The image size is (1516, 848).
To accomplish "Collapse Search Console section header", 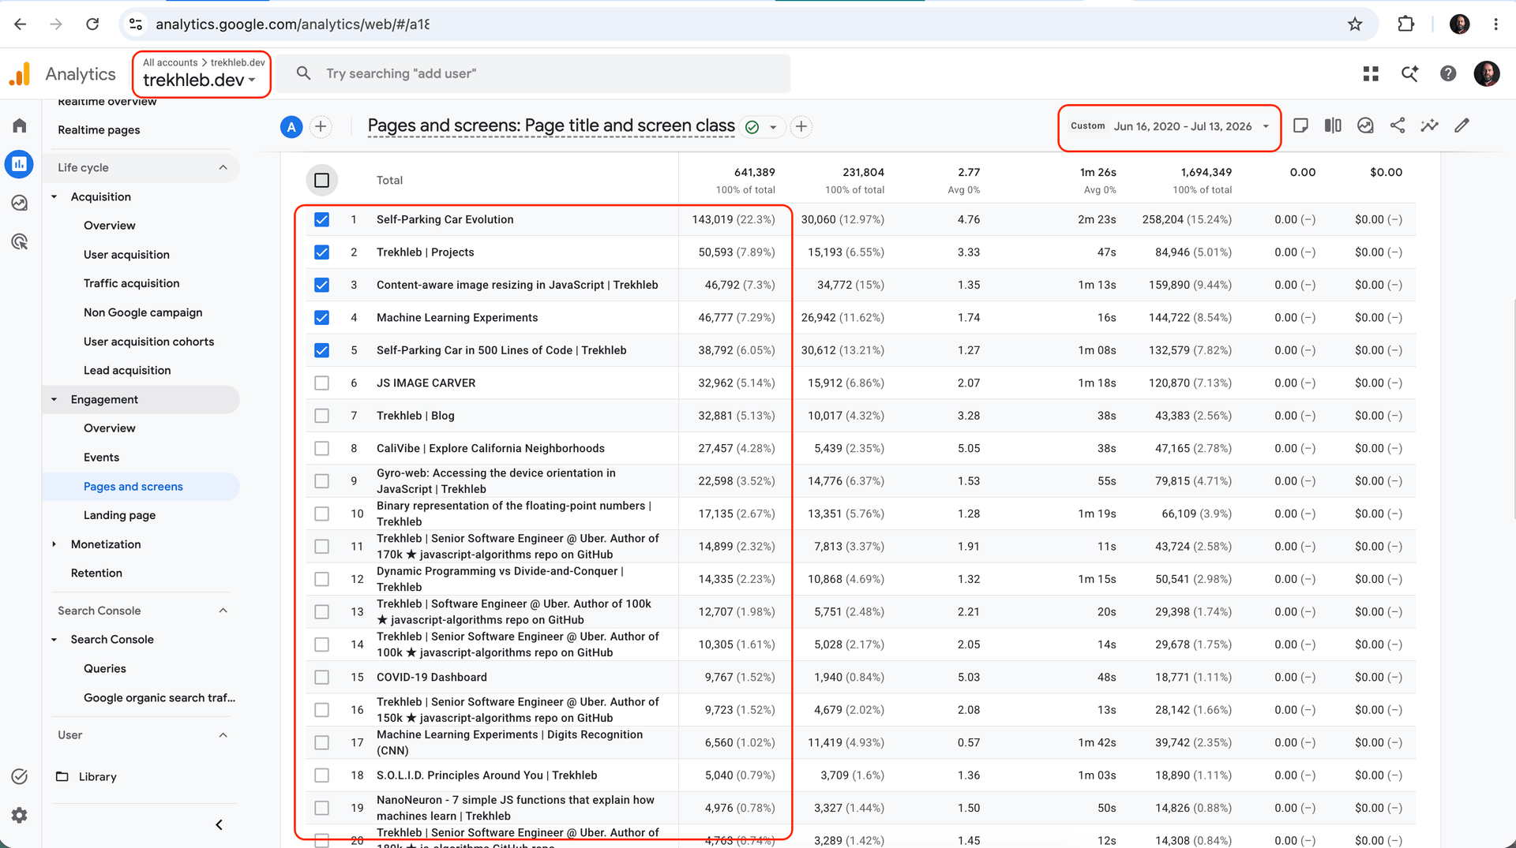I will [223, 611].
